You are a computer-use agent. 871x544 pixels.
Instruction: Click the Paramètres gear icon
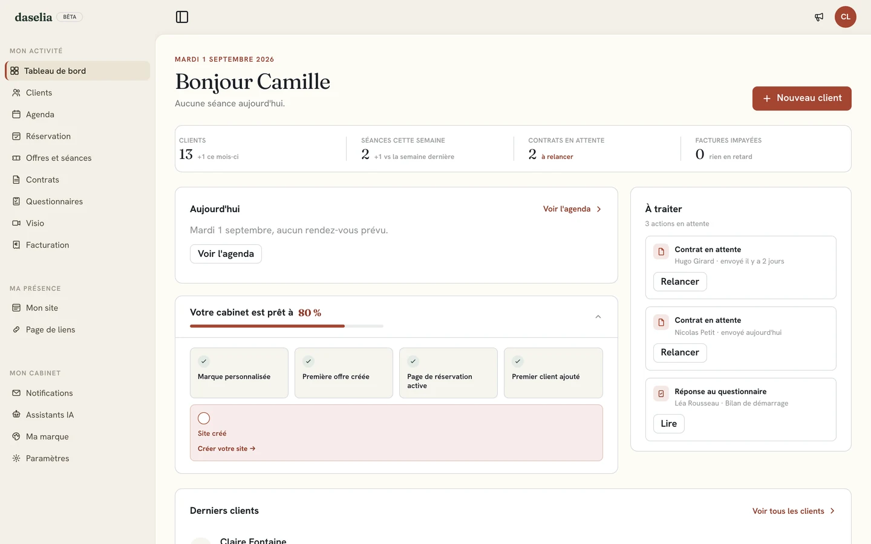16,458
